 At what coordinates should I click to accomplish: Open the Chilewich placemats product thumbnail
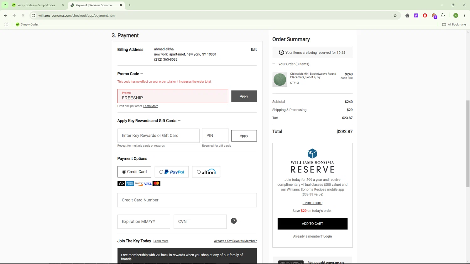tap(279, 79)
